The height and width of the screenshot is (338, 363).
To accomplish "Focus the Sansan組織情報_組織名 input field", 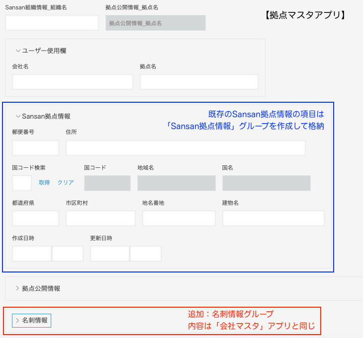I will pyautogui.click(x=52, y=23).
